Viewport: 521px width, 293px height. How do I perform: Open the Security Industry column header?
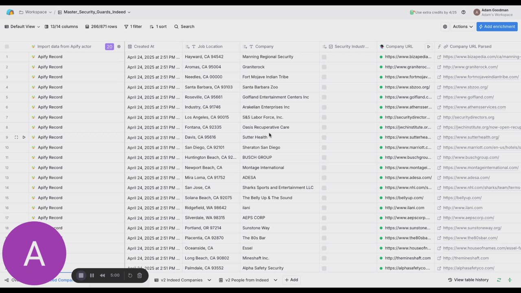click(x=348, y=46)
